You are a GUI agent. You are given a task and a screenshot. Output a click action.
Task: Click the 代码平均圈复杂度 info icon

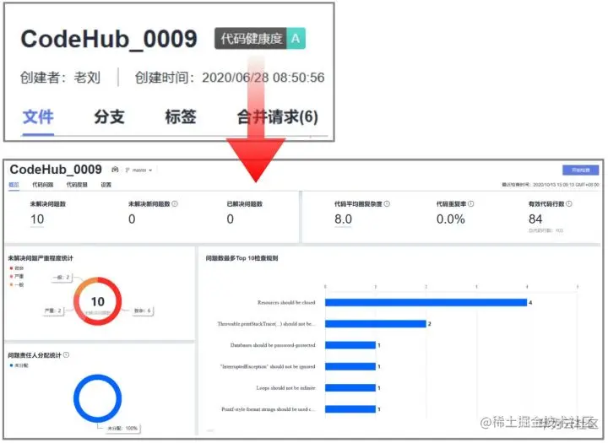tap(387, 204)
